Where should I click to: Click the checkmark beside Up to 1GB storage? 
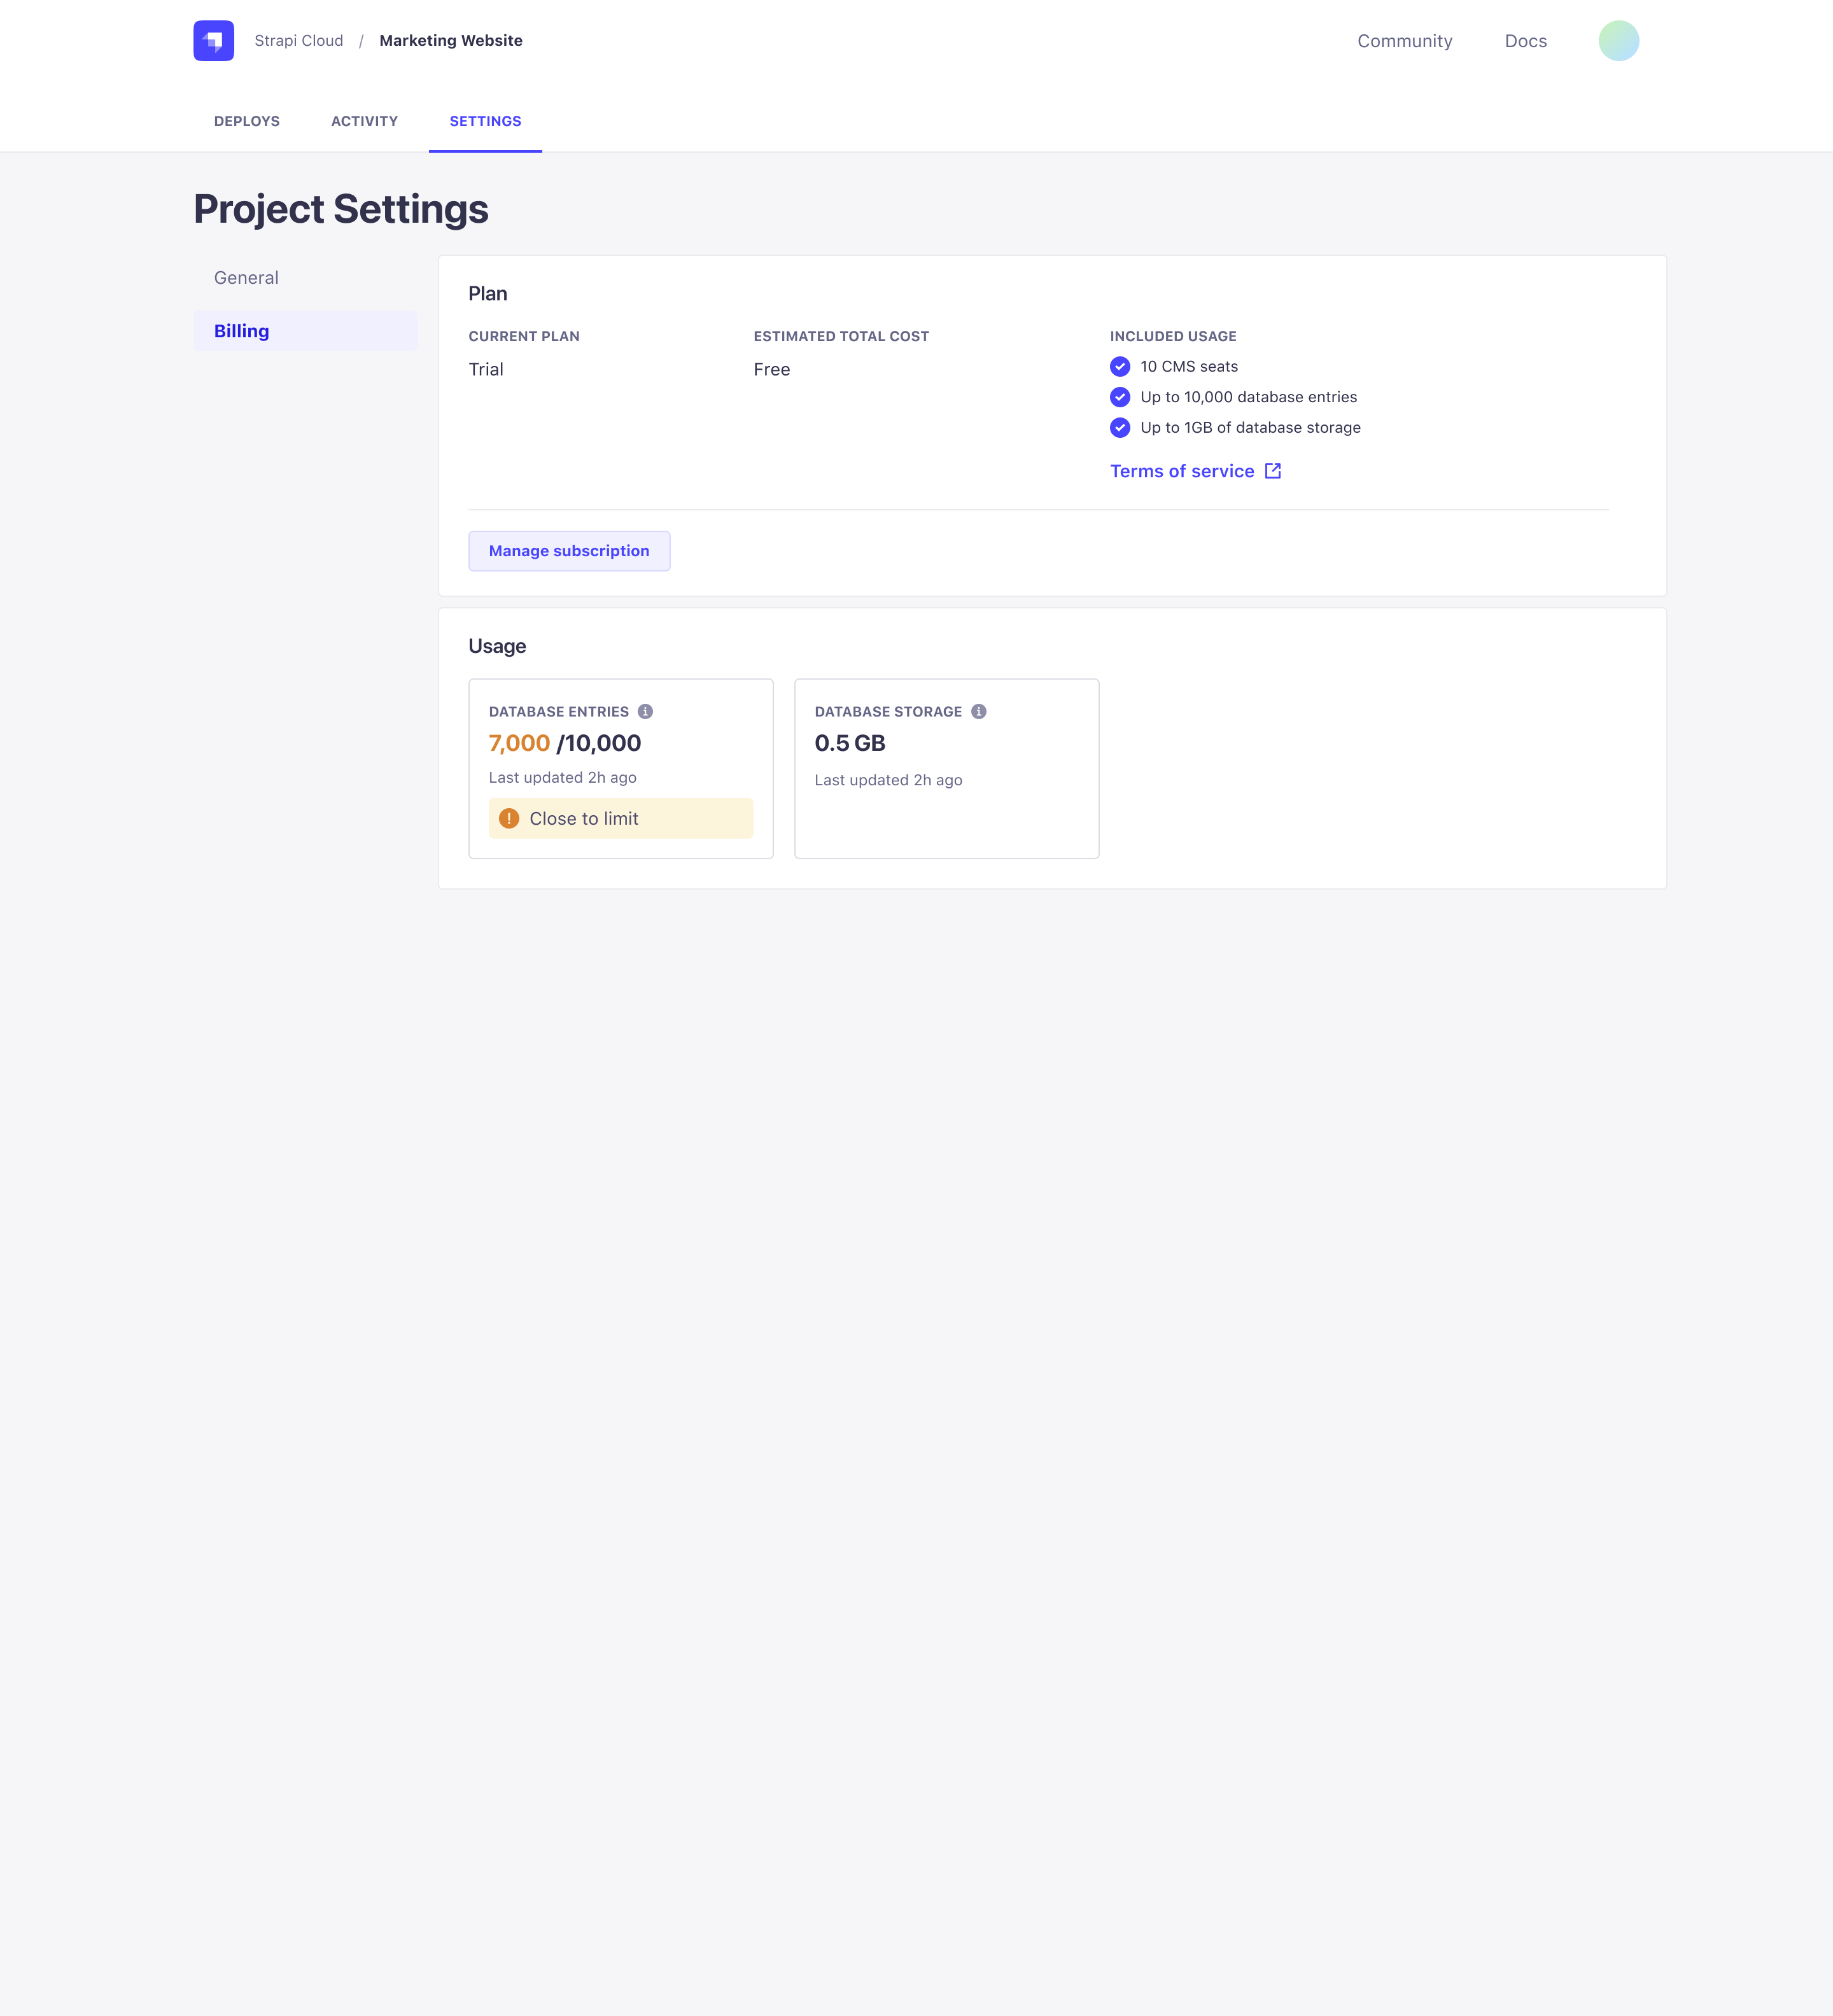[x=1119, y=428]
